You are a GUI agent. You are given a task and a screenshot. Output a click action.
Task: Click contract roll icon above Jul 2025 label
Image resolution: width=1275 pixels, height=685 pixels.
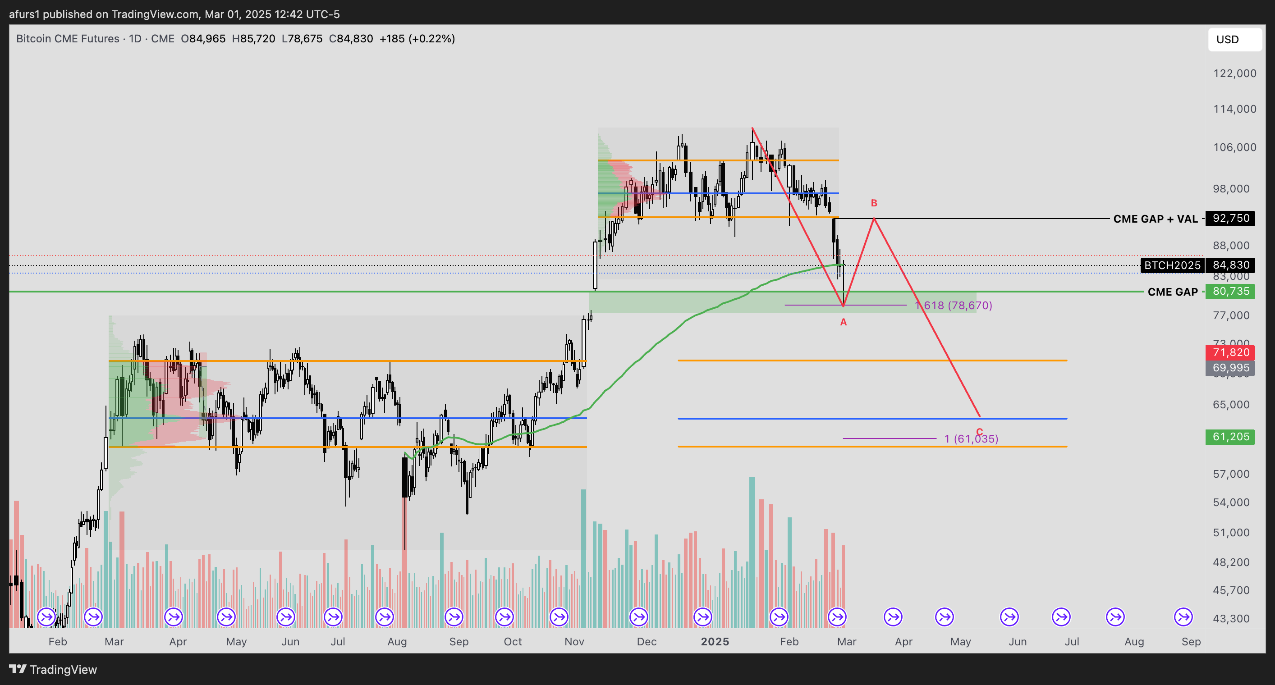coord(1061,617)
